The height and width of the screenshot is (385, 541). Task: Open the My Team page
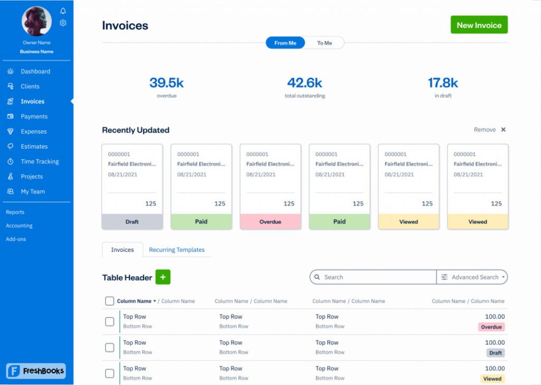pos(33,191)
